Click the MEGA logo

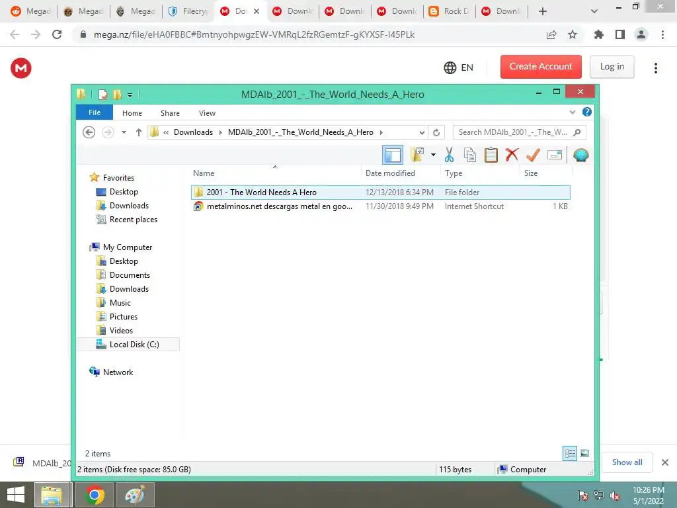[x=21, y=68]
